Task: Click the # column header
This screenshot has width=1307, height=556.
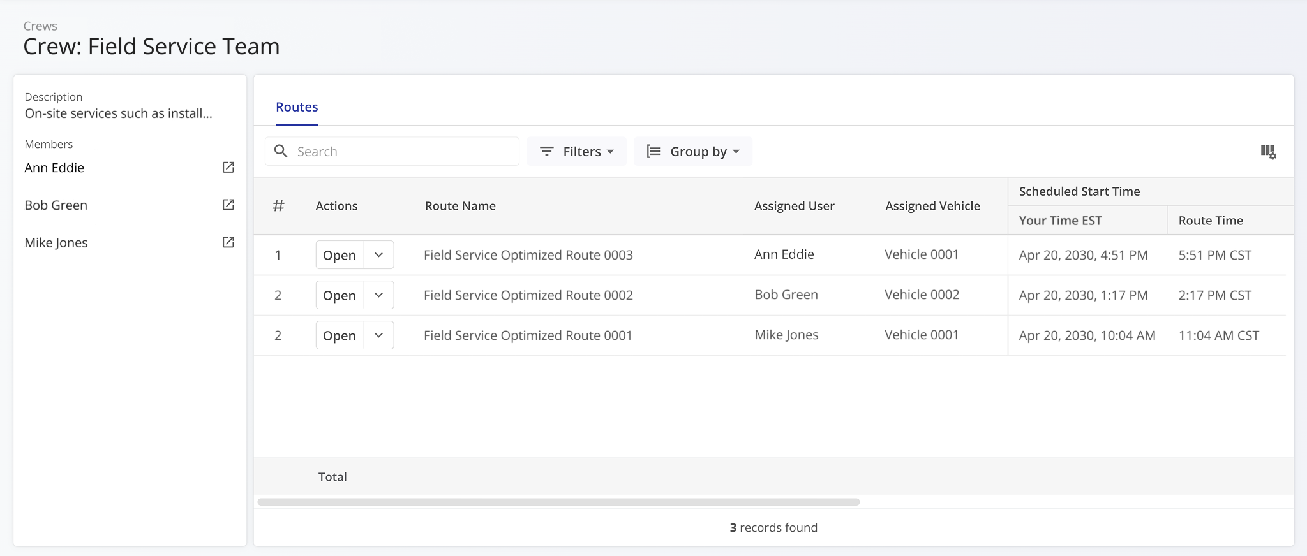Action: click(278, 206)
